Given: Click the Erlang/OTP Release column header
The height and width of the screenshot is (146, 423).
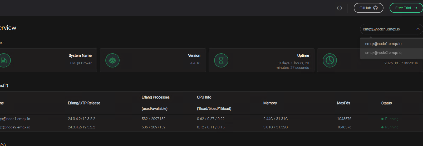Looking at the screenshot, I should click(x=84, y=103).
